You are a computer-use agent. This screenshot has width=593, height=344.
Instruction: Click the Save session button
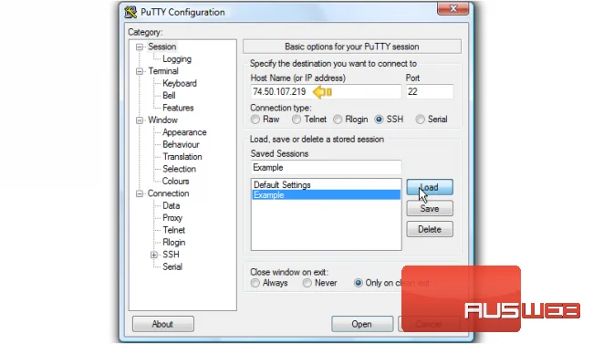pos(430,209)
